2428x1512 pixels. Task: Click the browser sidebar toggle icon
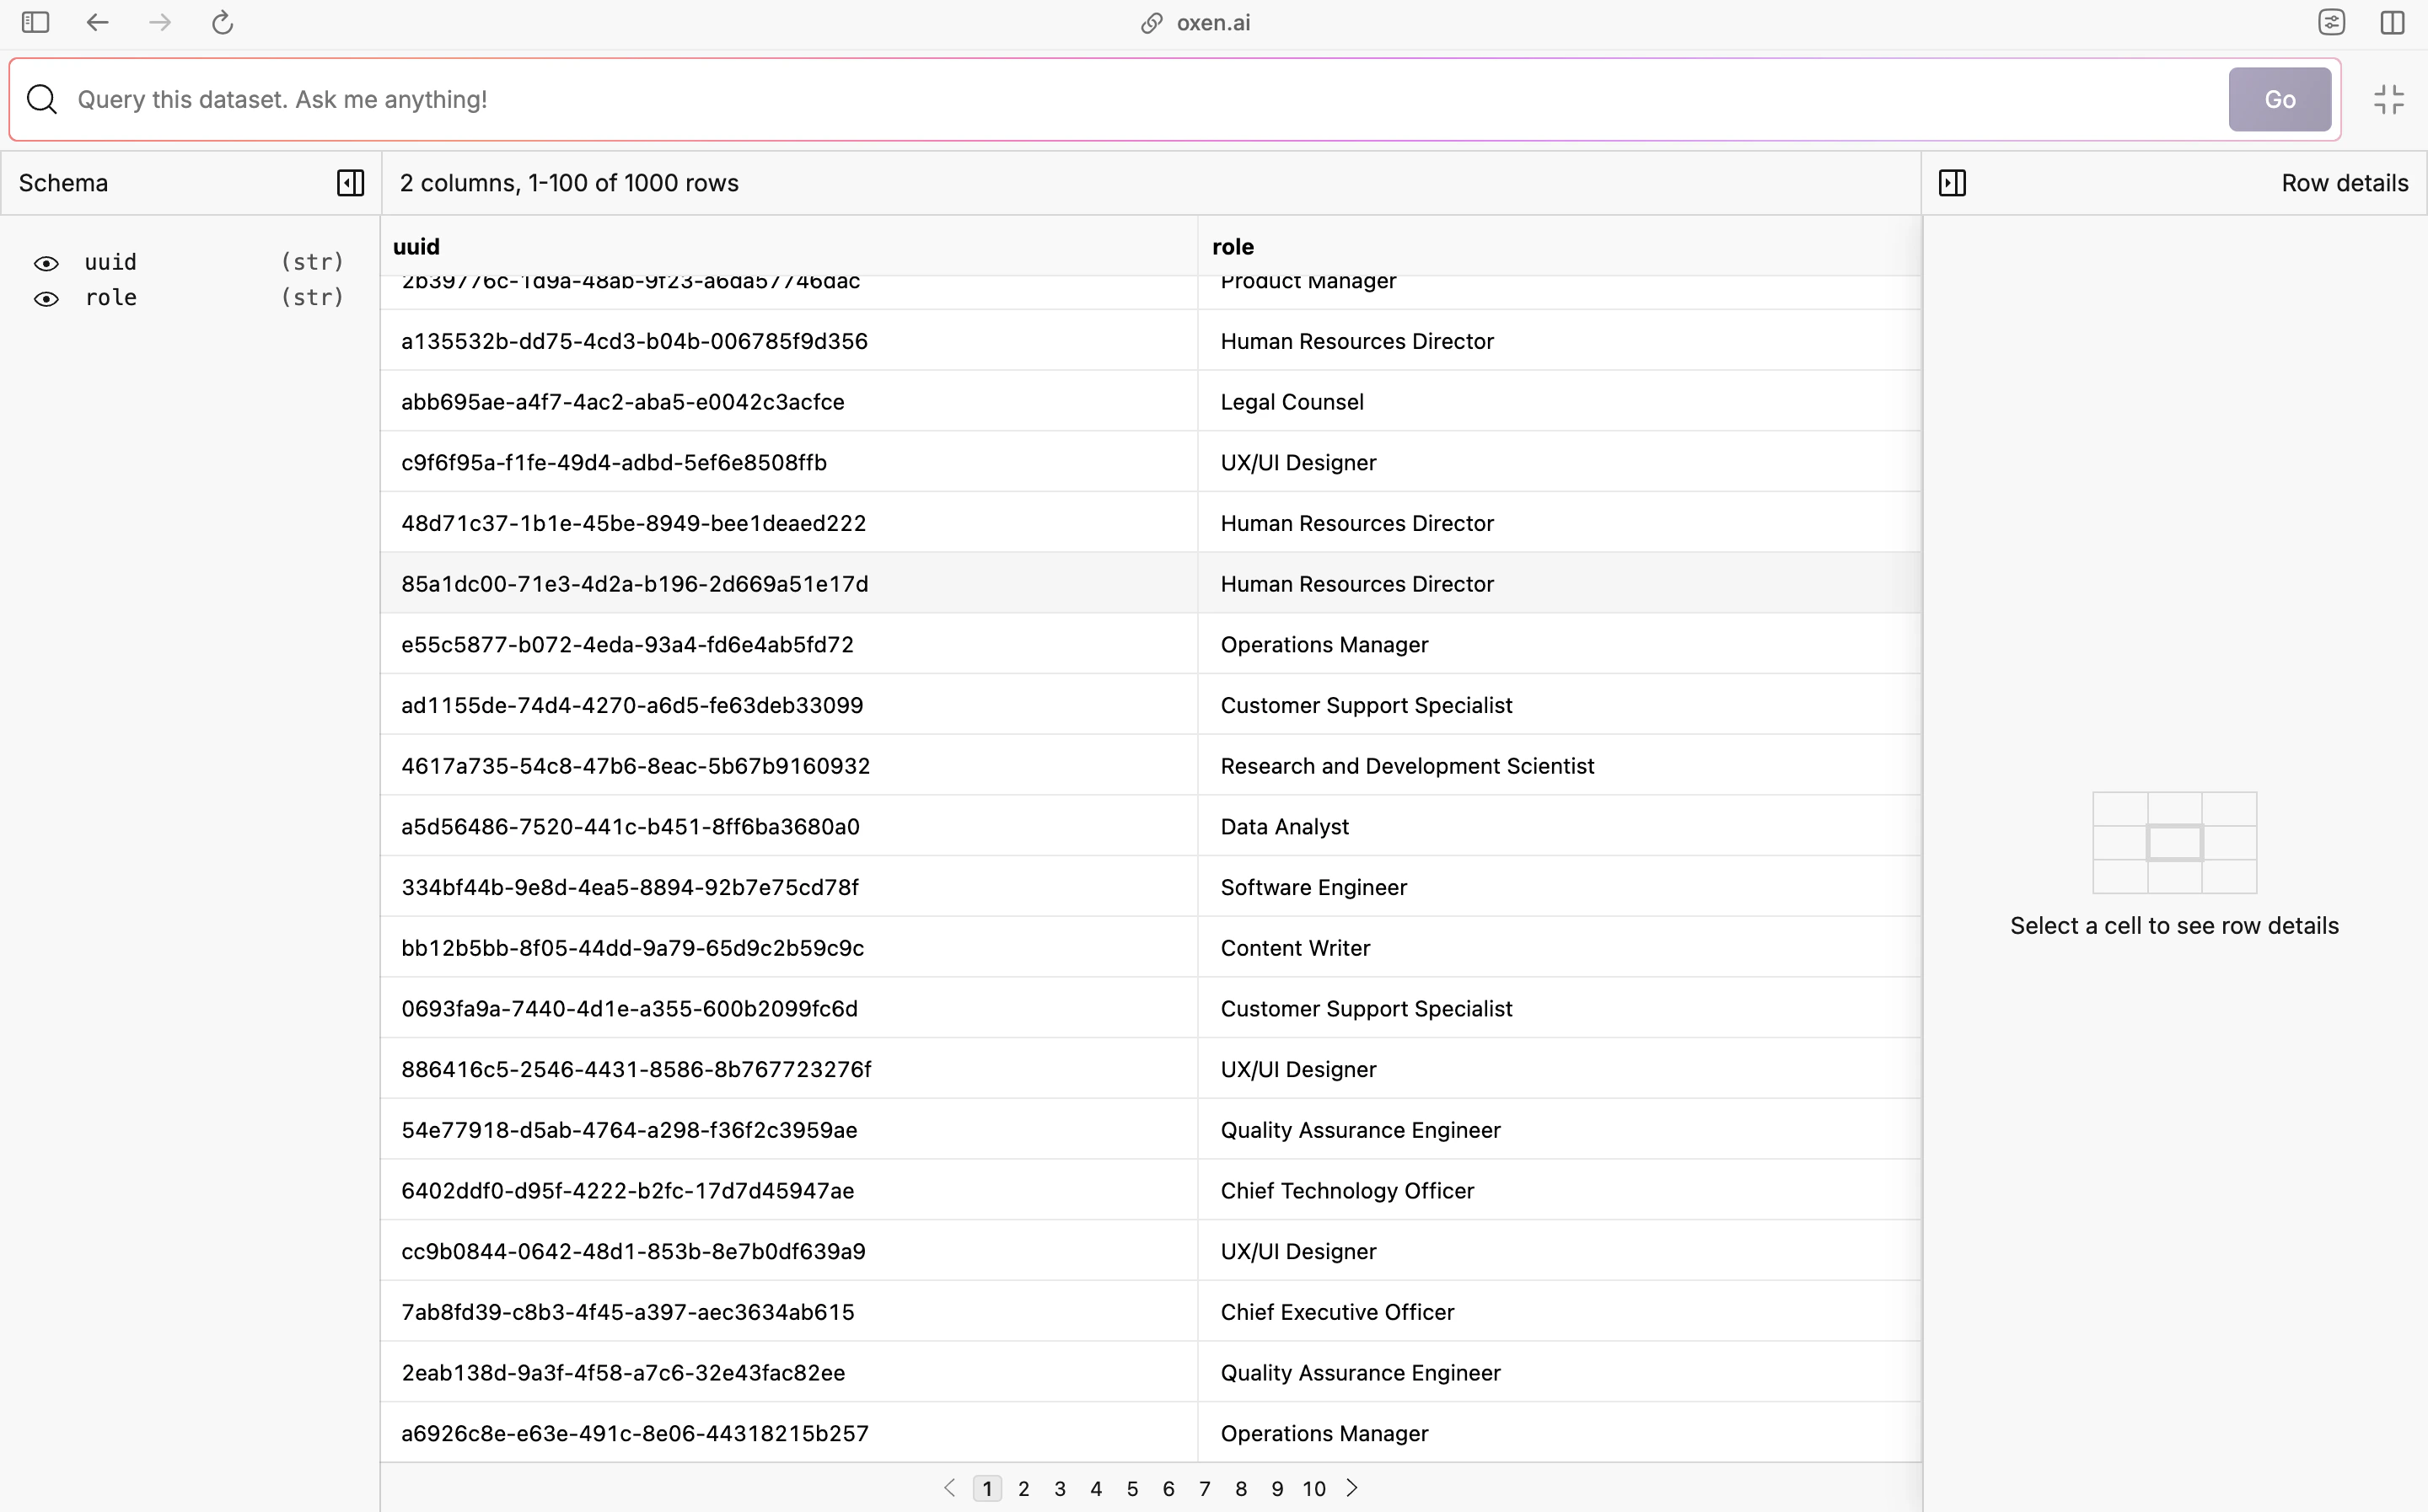tap(36, 22)
